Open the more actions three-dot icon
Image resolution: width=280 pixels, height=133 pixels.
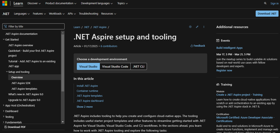click(204, 27)
